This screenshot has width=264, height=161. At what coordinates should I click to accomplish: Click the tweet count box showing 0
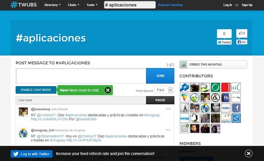tap(224, 34)
